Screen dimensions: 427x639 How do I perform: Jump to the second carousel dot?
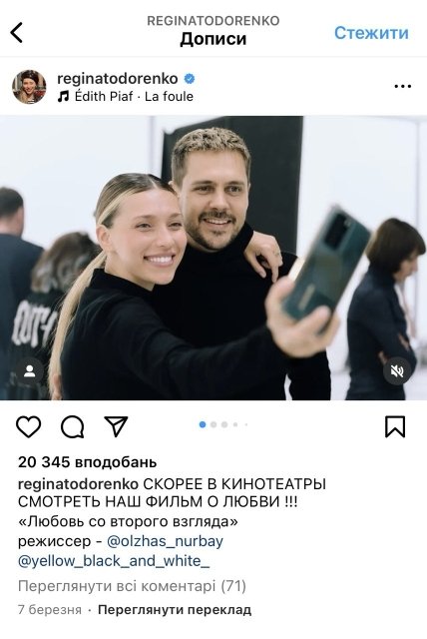point(213,424)
